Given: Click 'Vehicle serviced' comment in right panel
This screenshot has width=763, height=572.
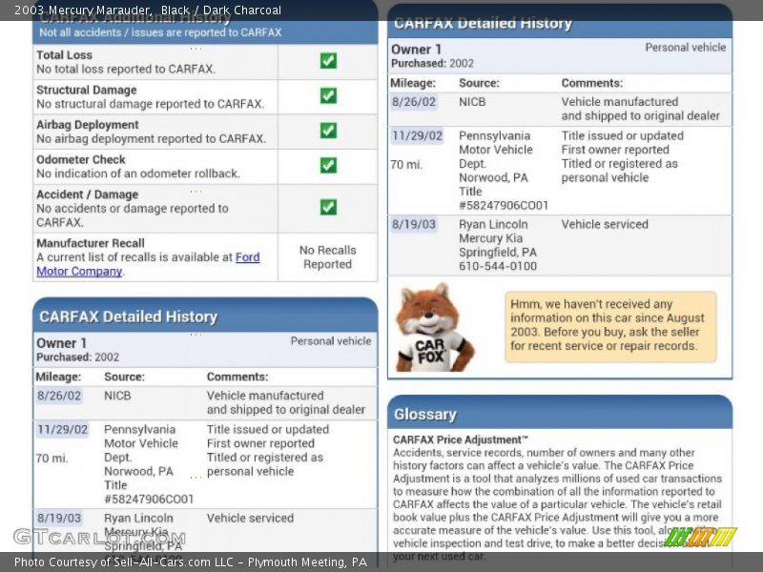Looking at the screenshot, I should pyautogui.click(x=605, y=225).
